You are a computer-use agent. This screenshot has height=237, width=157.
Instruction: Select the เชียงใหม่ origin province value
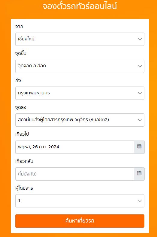coord(80,39)
